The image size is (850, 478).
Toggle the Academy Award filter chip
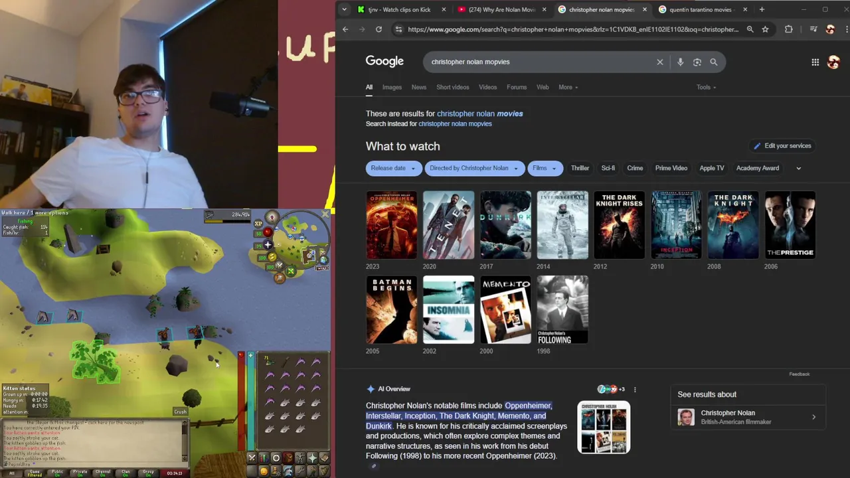(758, 168)
